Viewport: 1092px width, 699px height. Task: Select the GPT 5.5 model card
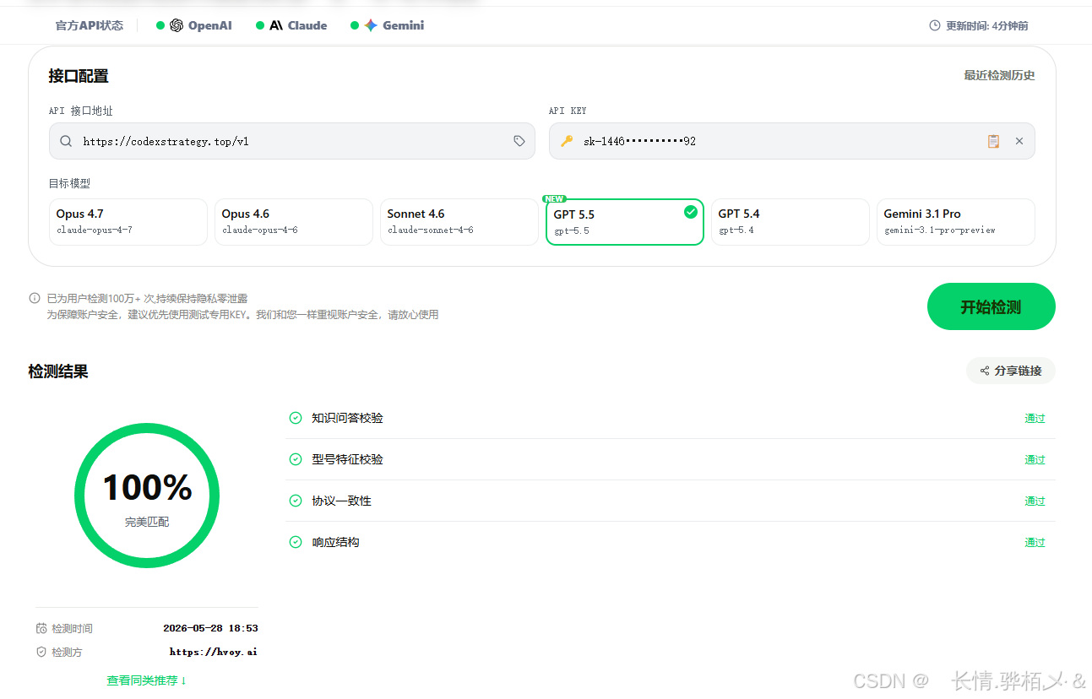click(x=625, y=222)
